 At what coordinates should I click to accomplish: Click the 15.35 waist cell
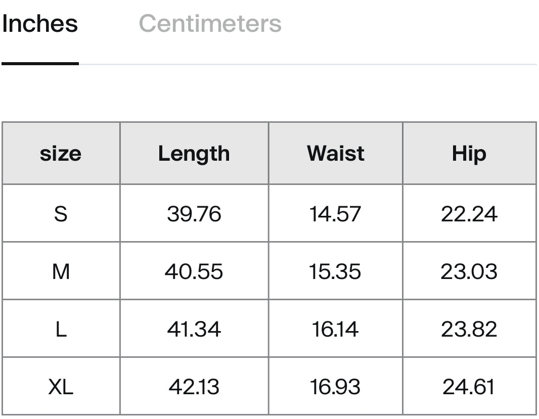[x=335, y=271]
